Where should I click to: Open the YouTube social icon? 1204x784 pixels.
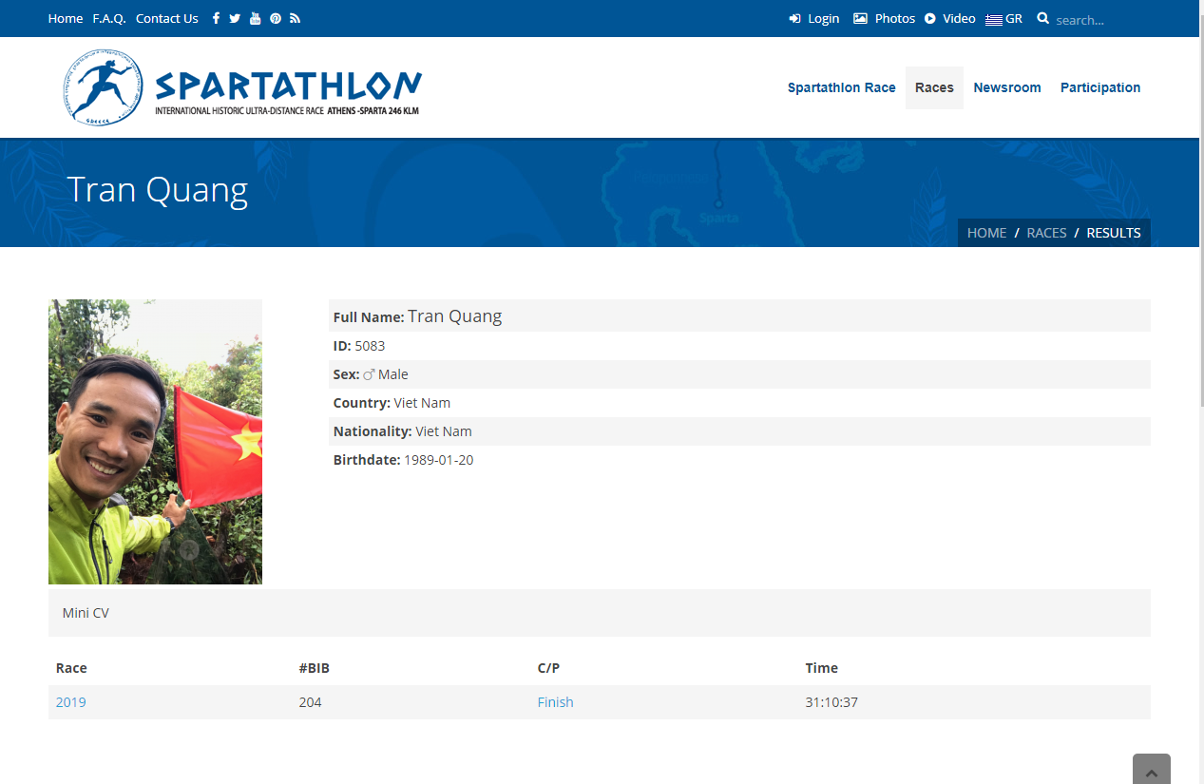tap(255, 18)
